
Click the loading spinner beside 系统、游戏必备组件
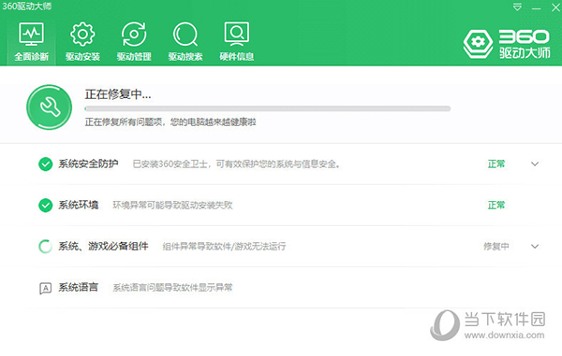(46, 247)
